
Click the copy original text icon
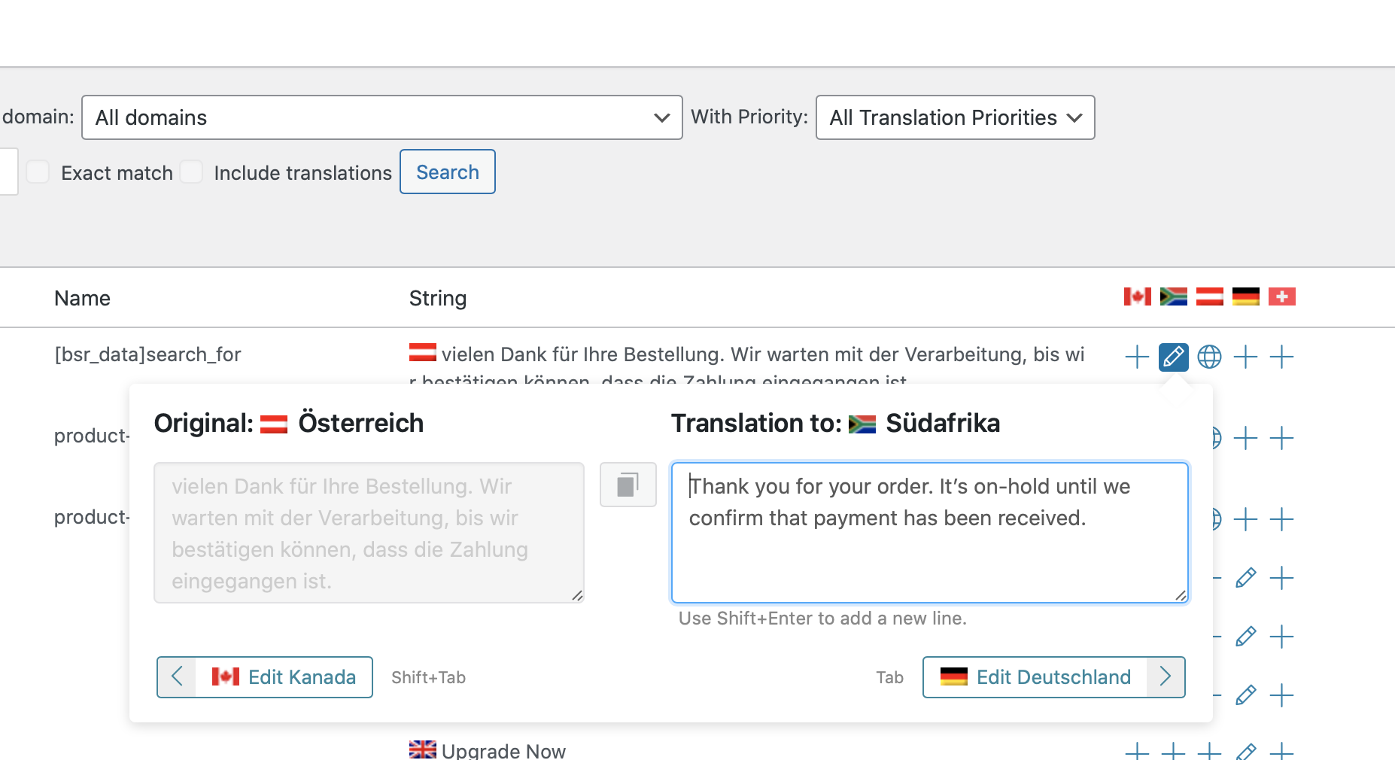[628, 485]
